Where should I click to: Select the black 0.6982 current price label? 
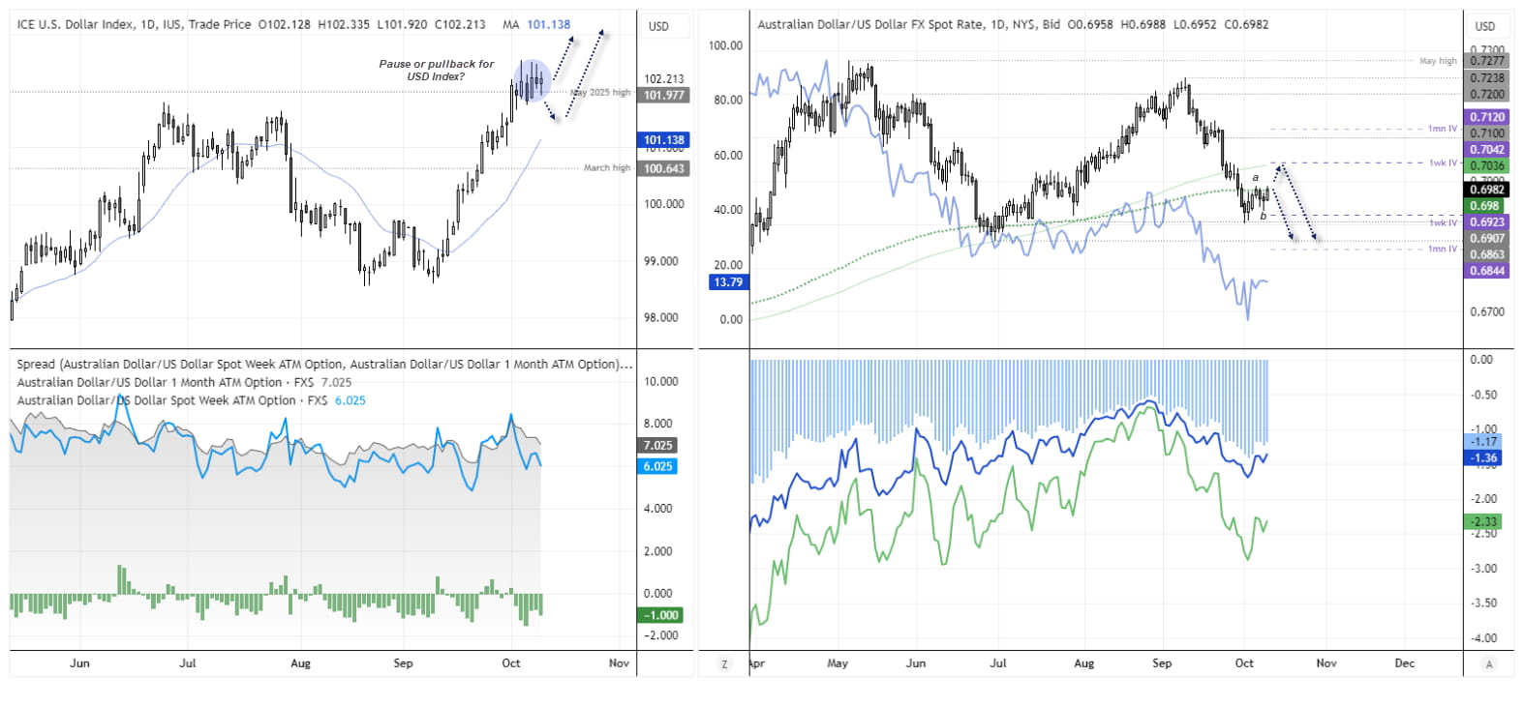pos(1487,190)
